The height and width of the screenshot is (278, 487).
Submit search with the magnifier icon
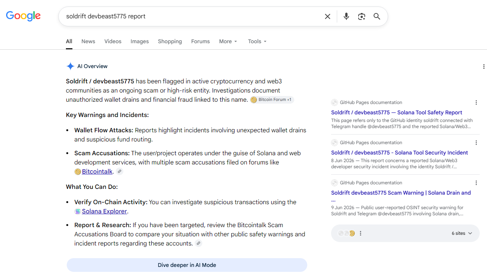(x=377, y=16)
